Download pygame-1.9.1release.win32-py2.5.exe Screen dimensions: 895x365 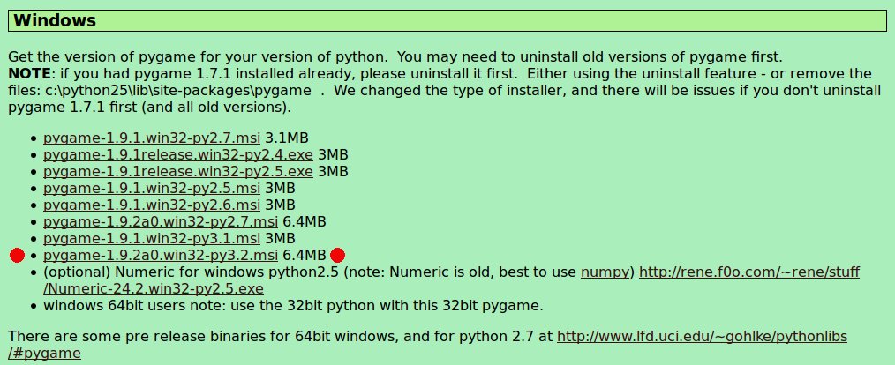pos(178,171)
